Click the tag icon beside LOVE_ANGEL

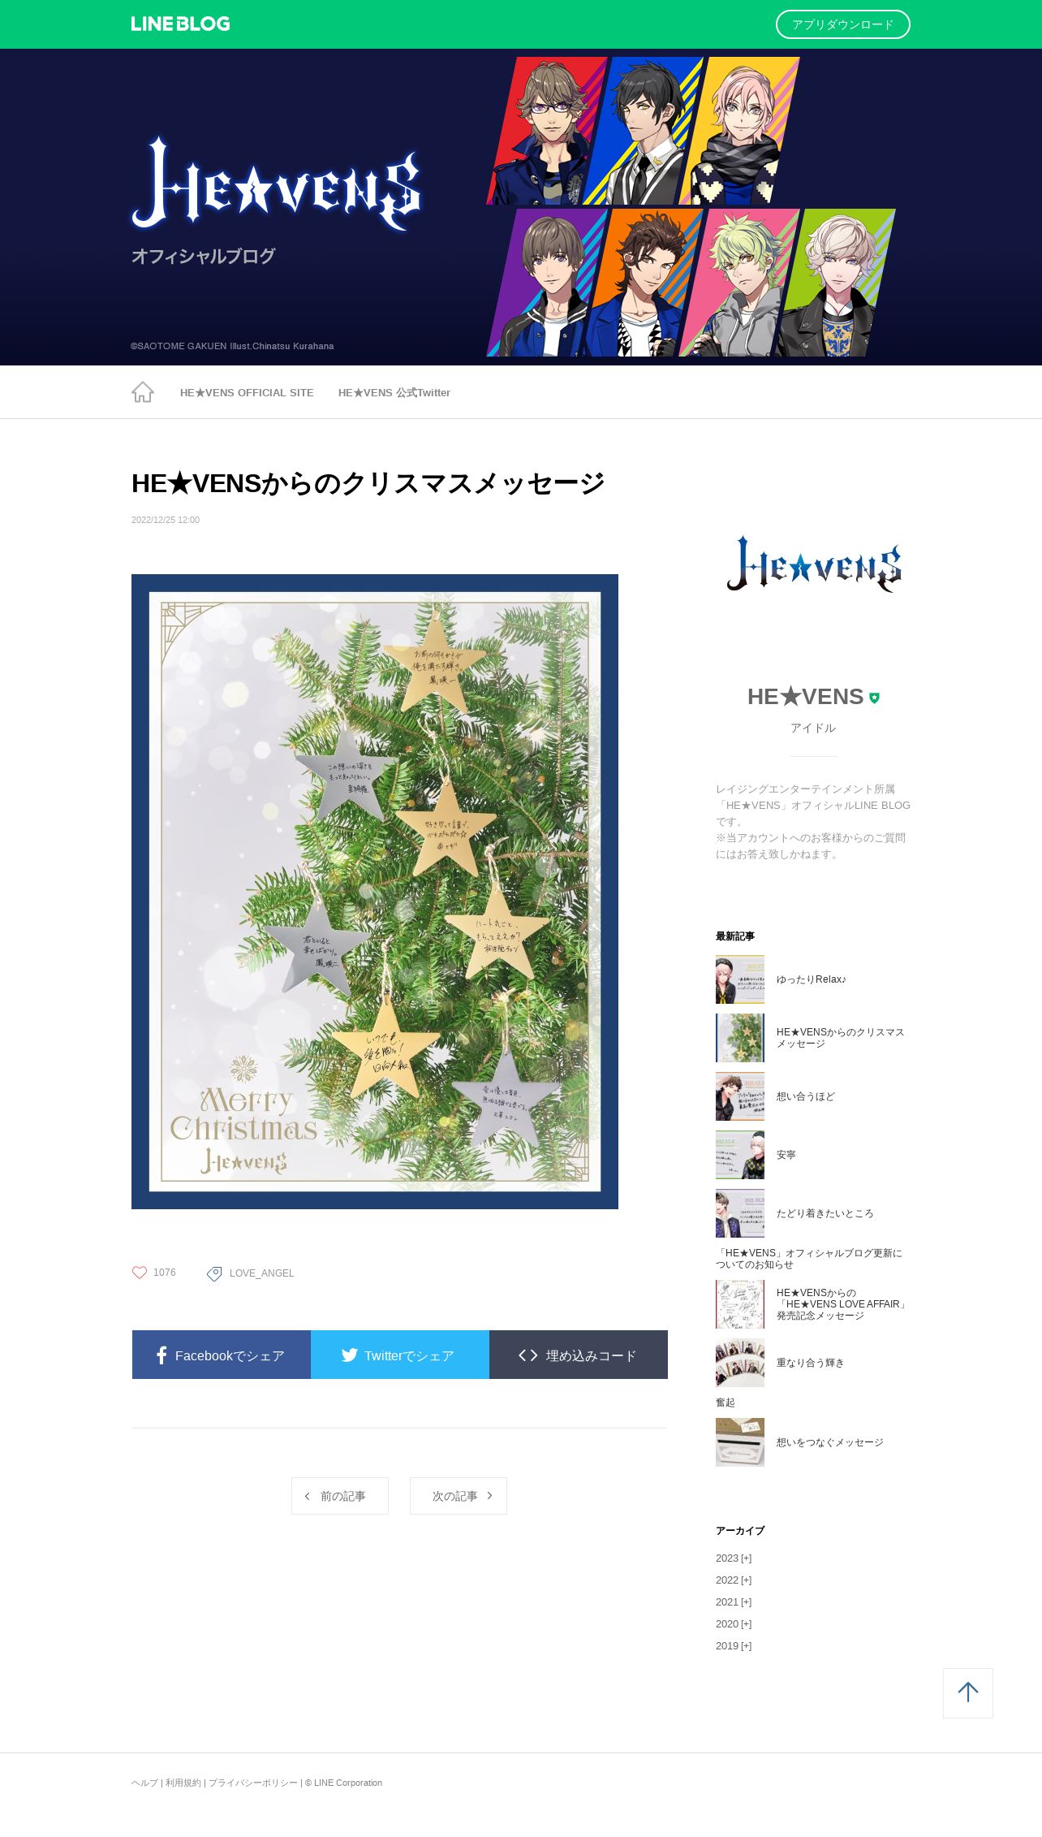pos(214,1273)
